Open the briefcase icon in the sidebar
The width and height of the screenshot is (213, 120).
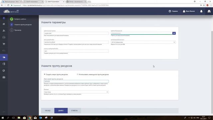(4, 77)
